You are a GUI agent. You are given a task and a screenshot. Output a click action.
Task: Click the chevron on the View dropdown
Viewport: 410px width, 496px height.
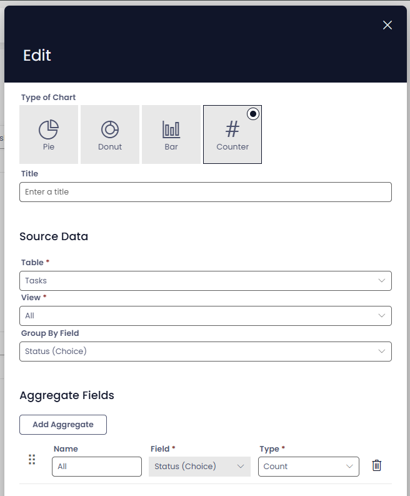(x=382, y=316)
